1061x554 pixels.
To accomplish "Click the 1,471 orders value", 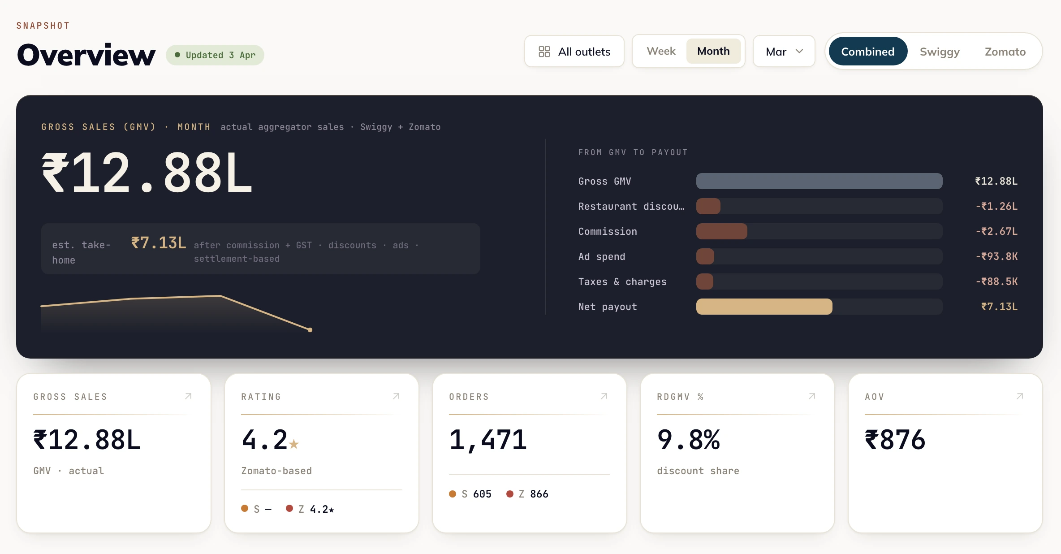I will tap(488, 440).
